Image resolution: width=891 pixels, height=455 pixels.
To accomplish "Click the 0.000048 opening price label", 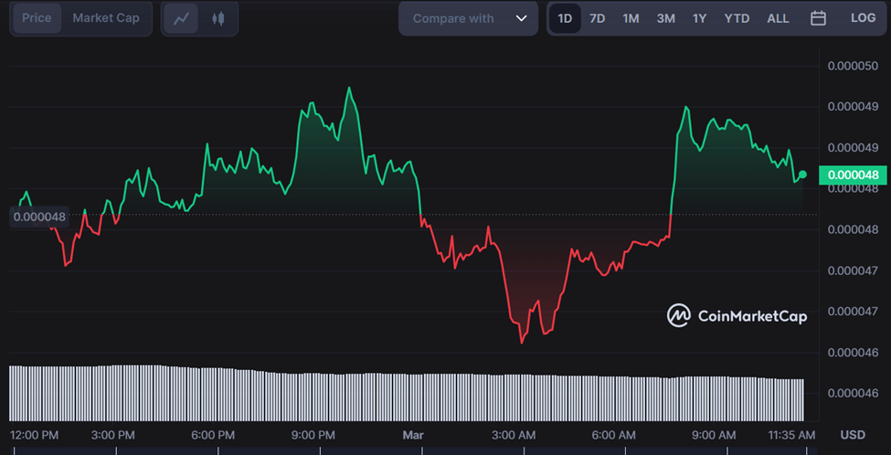I will (x=39, y=217).
